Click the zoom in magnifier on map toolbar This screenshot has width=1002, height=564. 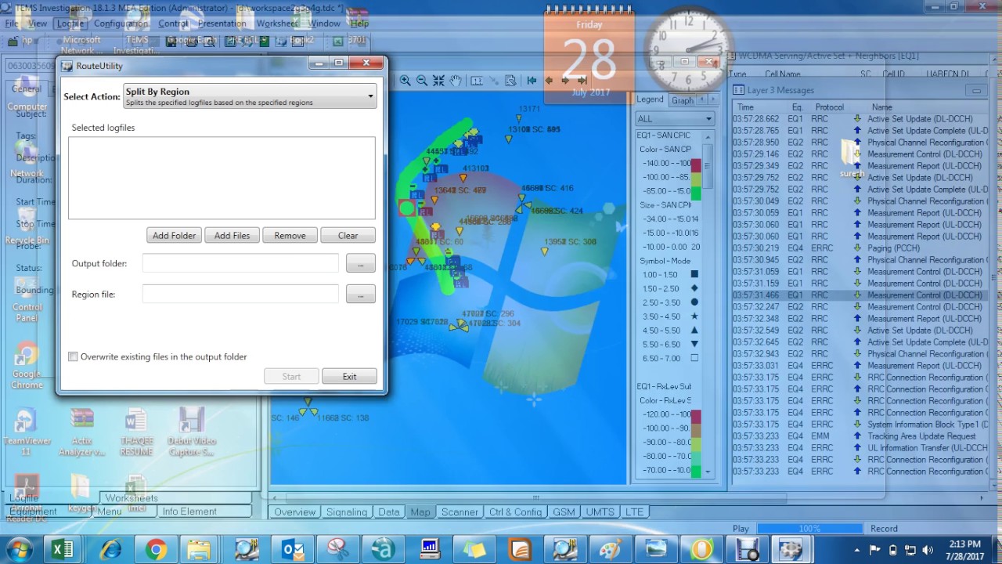405,81
